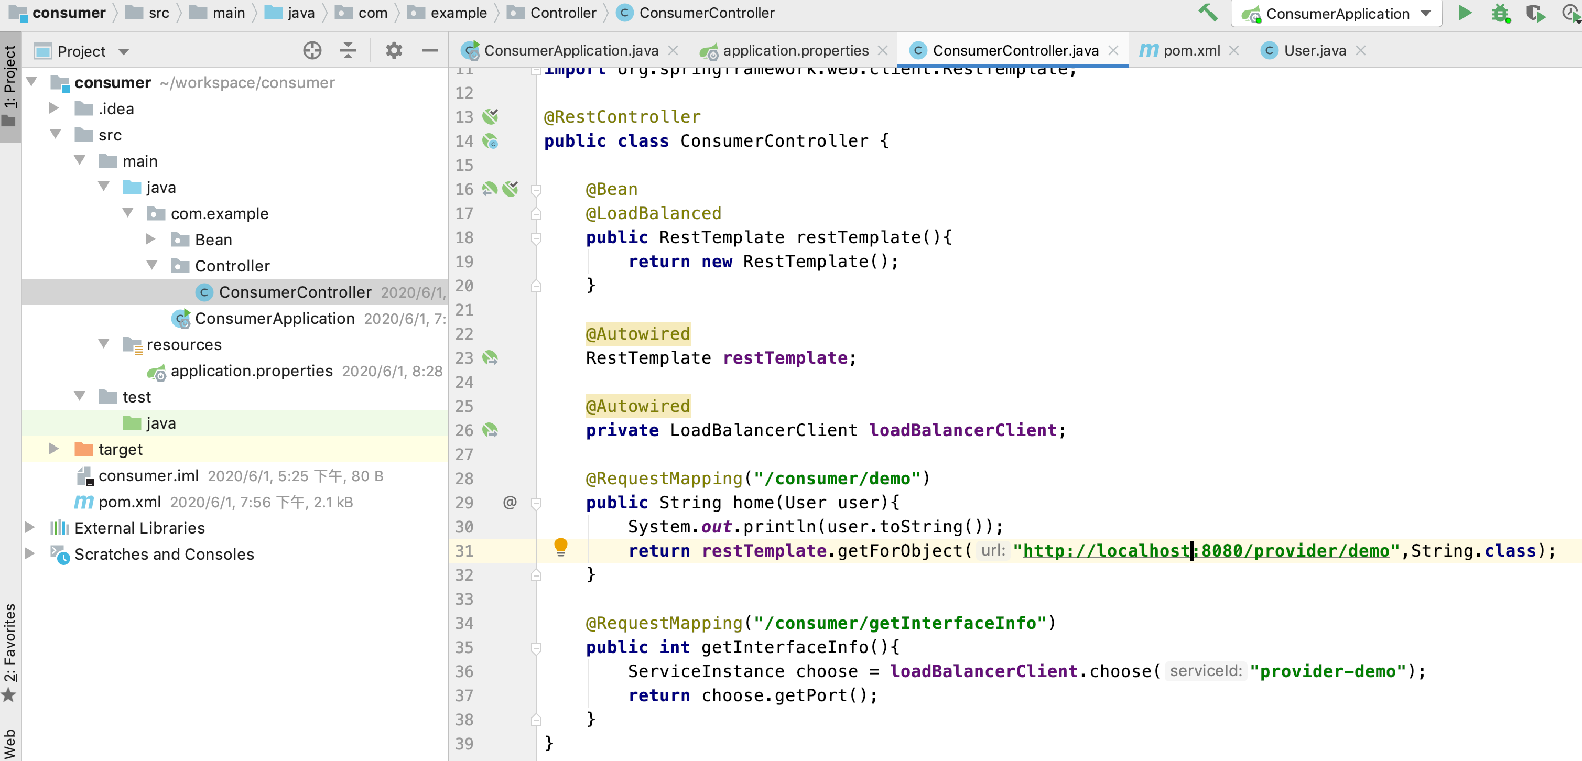The width and height of the screenshot is (1582, 761).
Task: Click the Debug bug icon
Action: [1500, 13]
